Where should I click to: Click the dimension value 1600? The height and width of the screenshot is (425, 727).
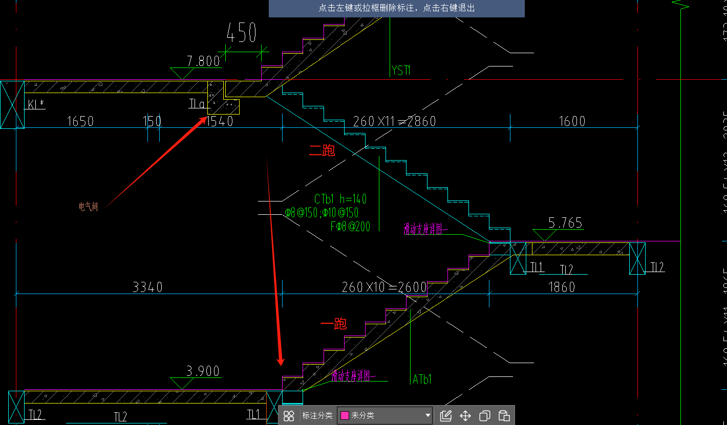[572, 121]
